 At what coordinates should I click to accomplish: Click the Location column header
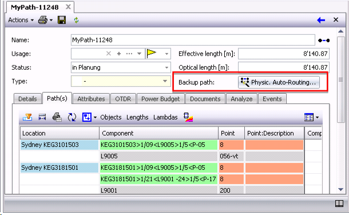click(60, 133)
